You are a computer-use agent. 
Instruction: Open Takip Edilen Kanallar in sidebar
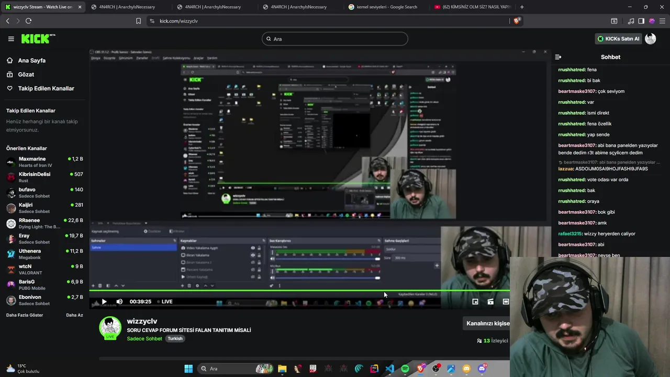click(x=46, y=88)
